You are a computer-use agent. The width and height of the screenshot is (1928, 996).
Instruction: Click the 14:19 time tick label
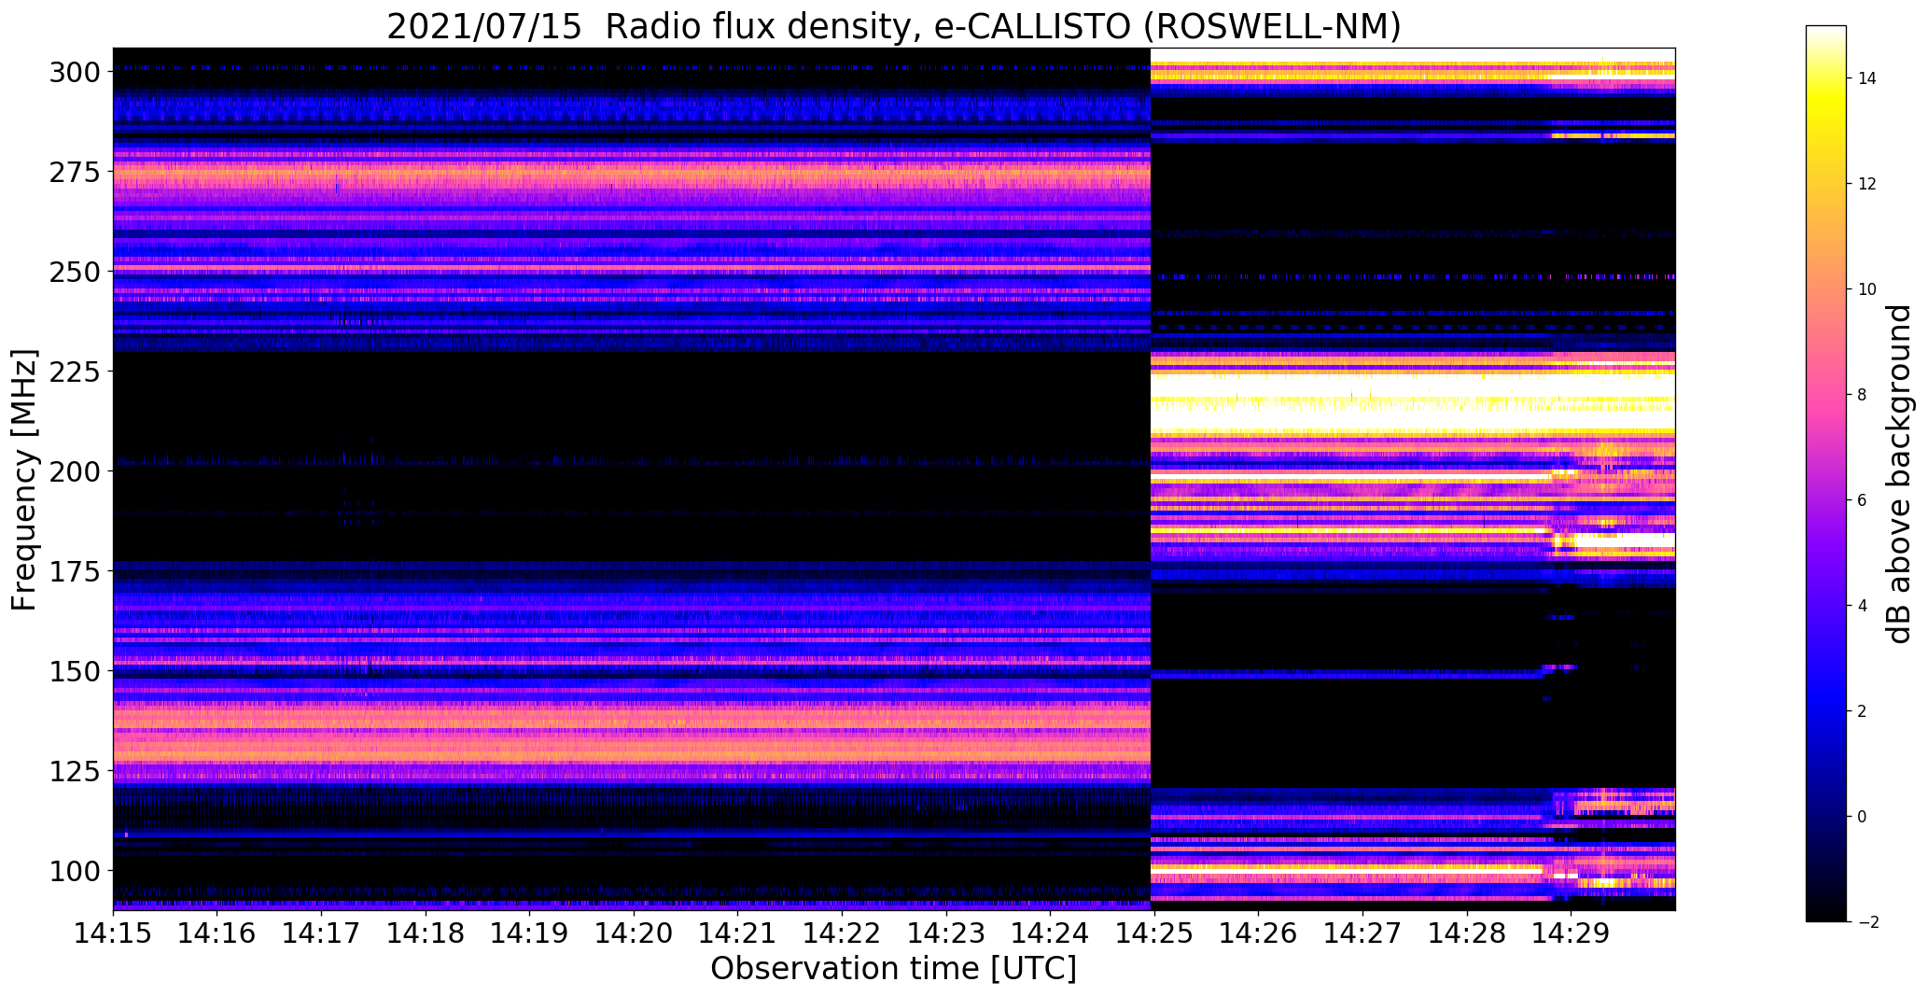[530, 933]
